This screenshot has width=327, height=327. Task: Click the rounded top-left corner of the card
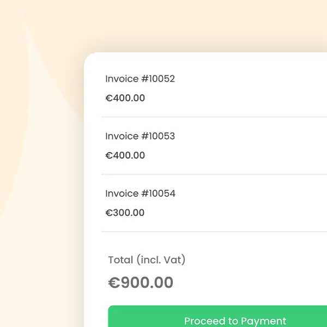(89, 58)
